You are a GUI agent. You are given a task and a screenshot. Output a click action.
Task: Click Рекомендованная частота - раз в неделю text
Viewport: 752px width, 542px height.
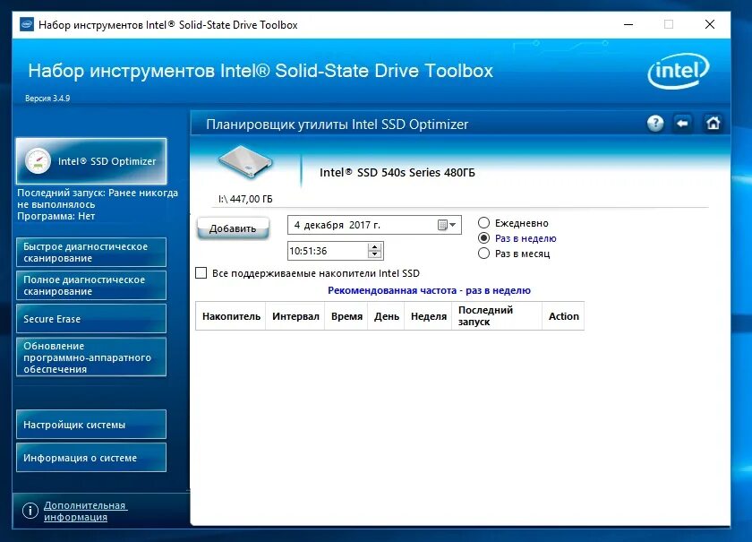point(429,290)
